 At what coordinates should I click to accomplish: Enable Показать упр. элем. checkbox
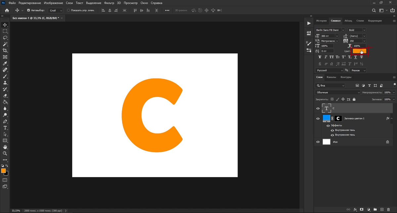68,10
